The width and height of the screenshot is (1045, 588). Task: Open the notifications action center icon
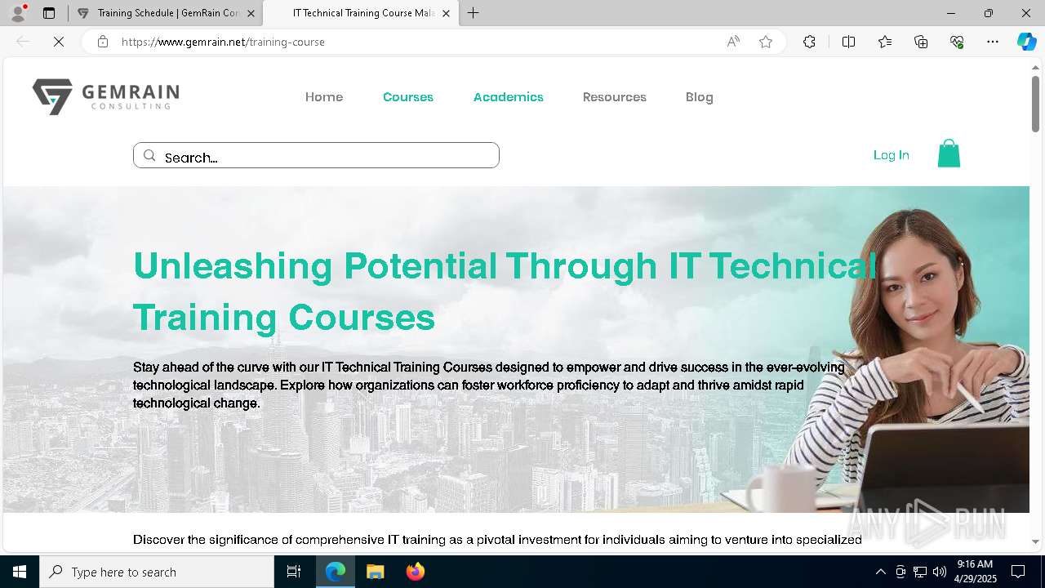click(x=1018, y=572)
